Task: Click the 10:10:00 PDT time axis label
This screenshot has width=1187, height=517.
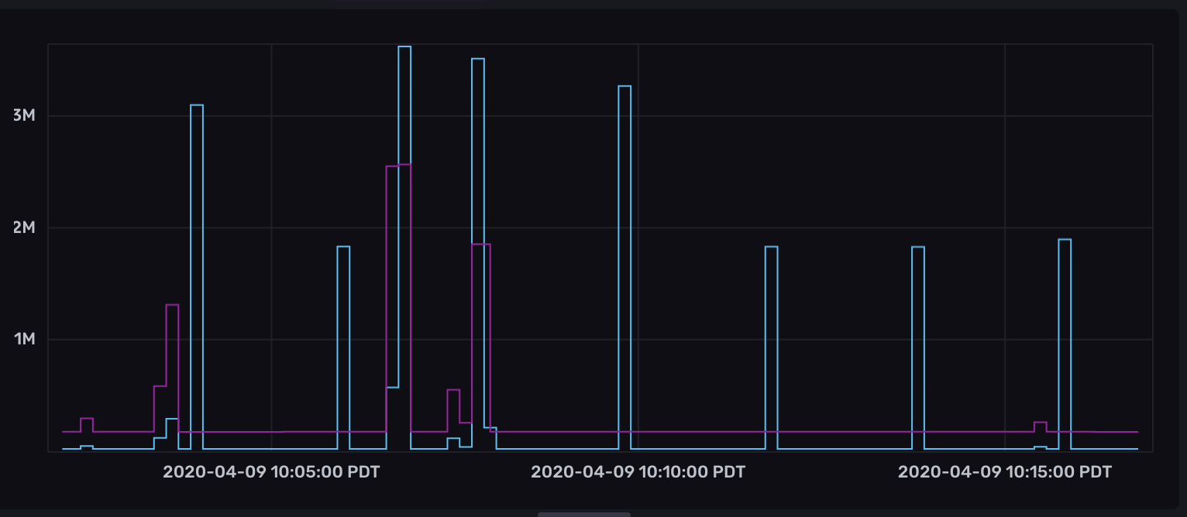Action: 638,472
